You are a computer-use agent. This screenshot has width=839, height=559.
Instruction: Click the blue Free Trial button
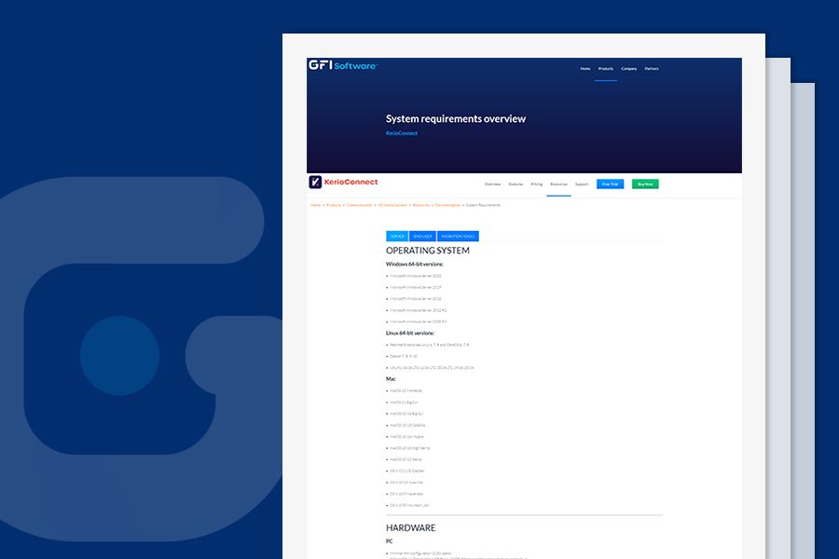610,184
